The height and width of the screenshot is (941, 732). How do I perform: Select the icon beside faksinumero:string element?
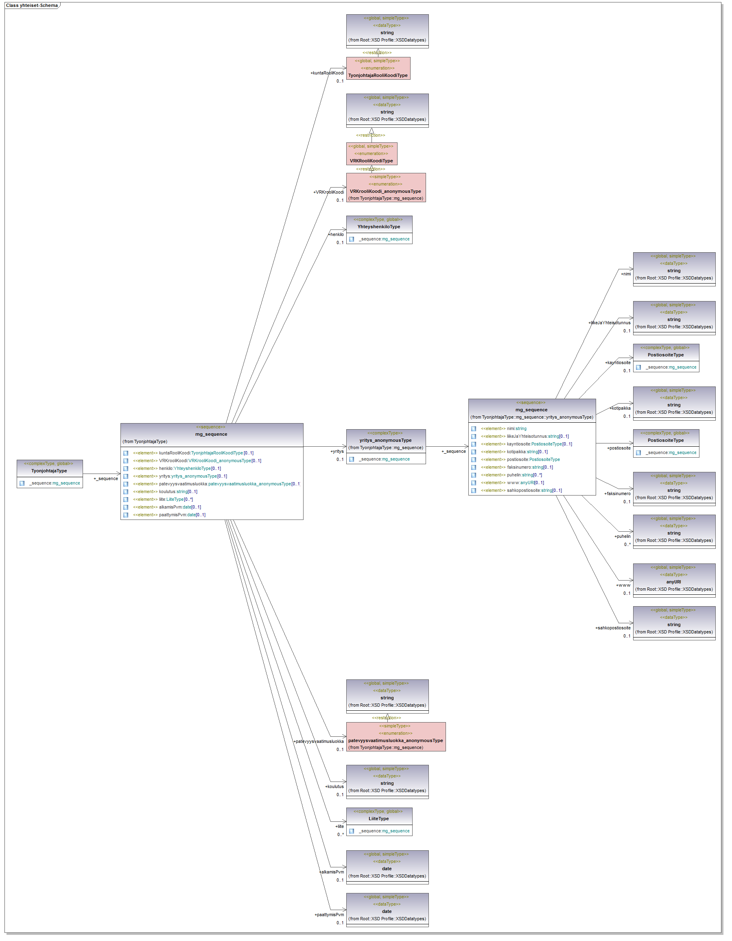click(x=474, y=467)
